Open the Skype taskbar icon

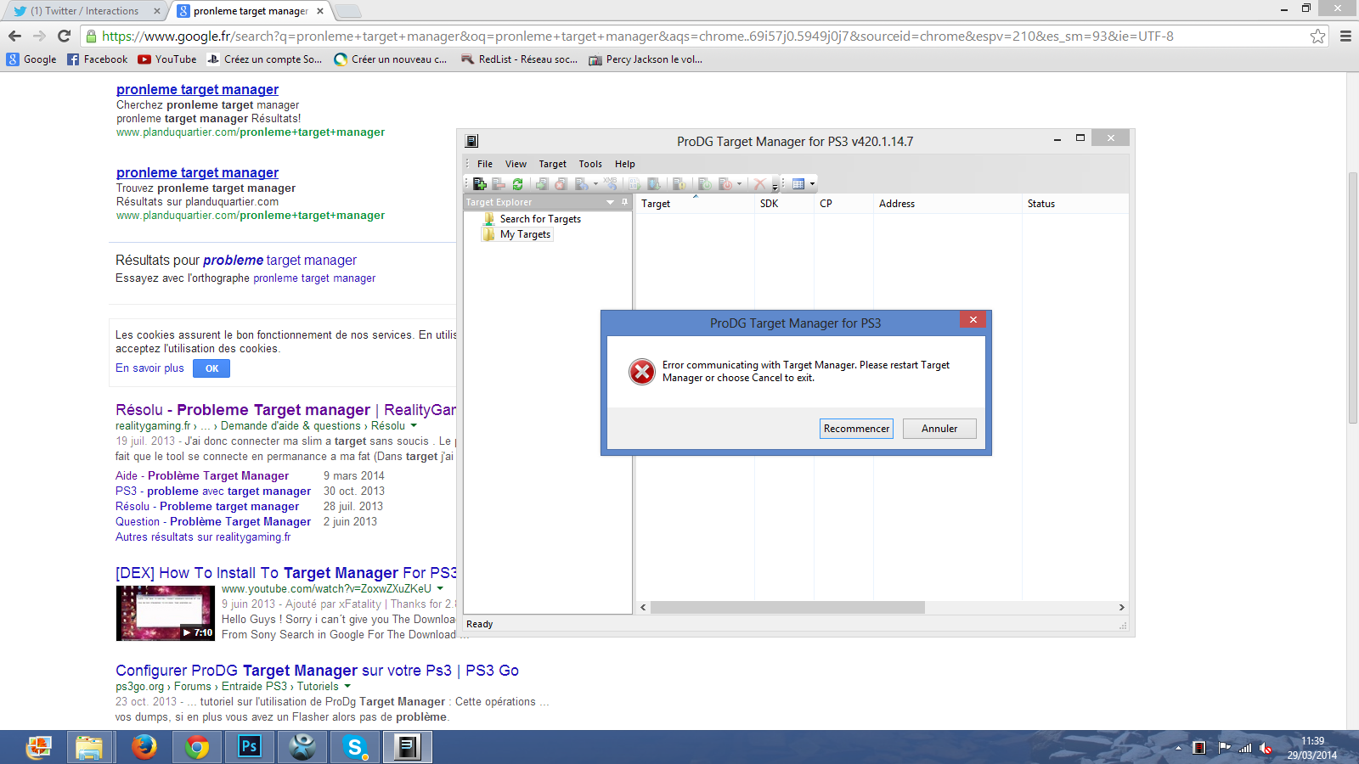[355, 747]
